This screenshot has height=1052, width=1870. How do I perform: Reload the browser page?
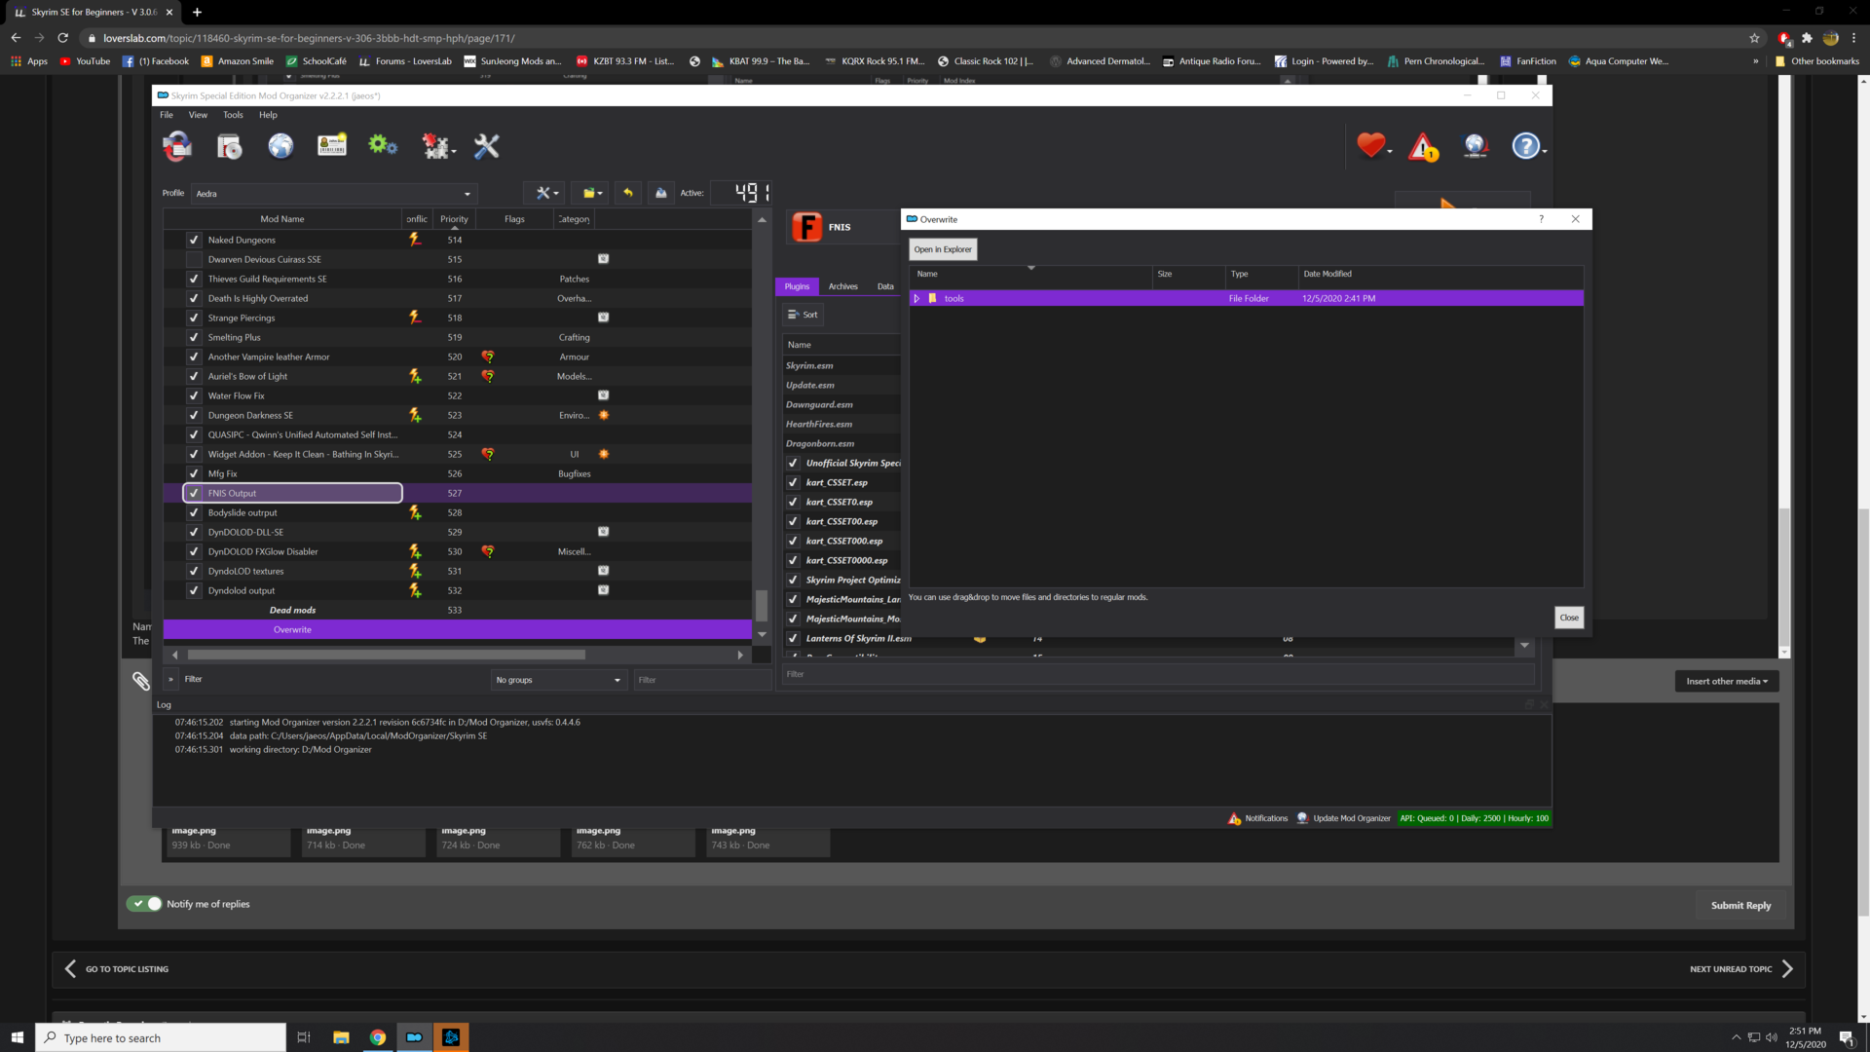coord(62,38)
